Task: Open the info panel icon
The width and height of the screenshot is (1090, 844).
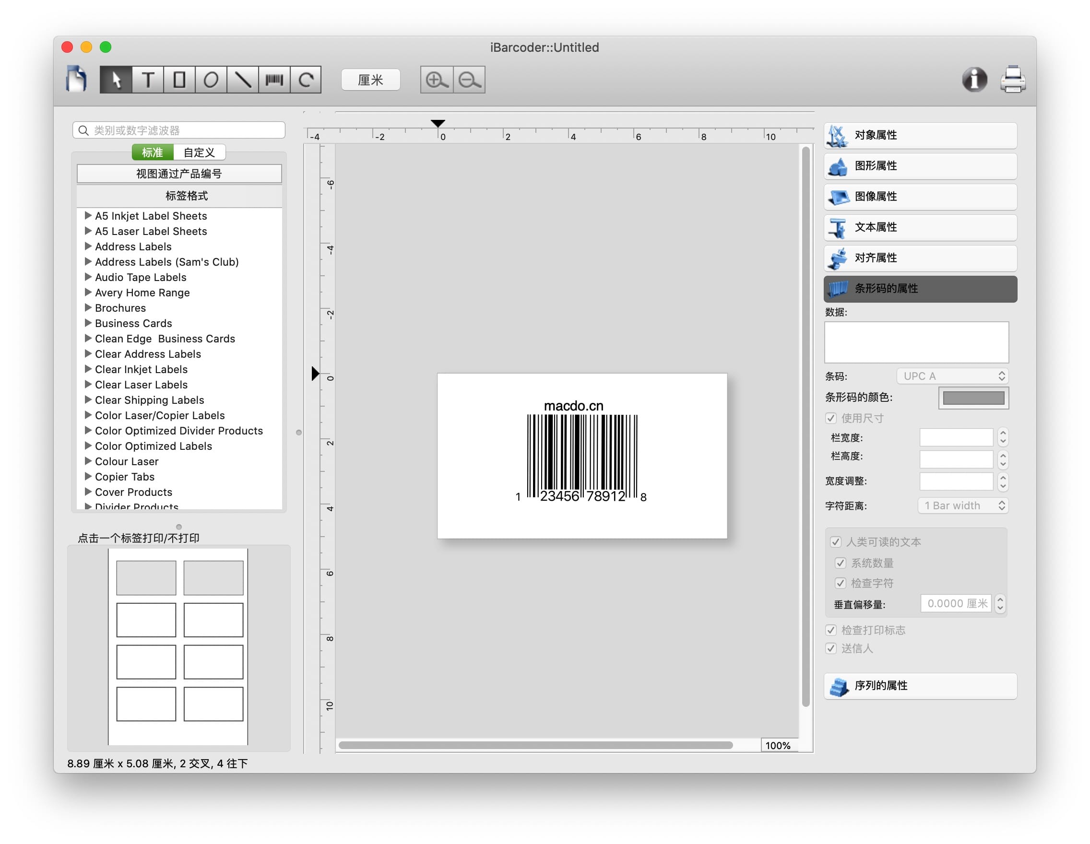Action: tap(974, 79)
